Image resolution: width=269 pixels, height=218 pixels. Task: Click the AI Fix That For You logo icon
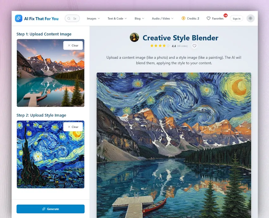pos(19,18)
